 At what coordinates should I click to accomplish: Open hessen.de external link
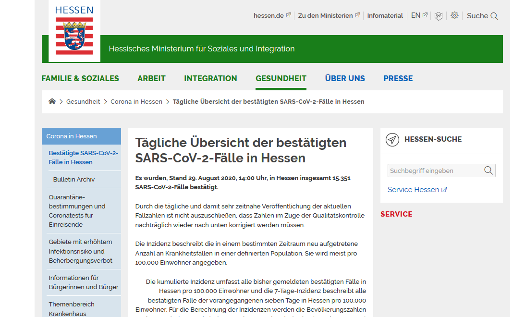pos(272,15)
